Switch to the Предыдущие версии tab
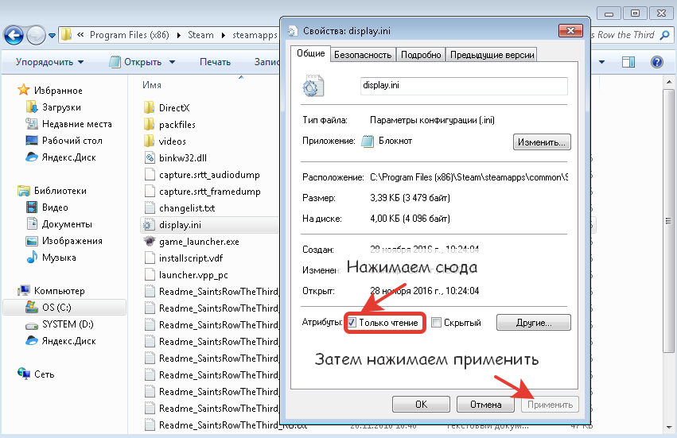The image size is (677, 438). coord(492,55)
